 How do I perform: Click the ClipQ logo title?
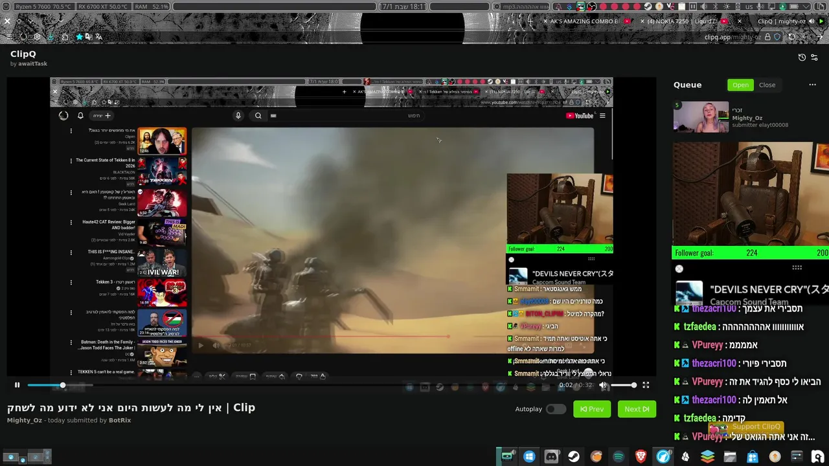[23, 54]
